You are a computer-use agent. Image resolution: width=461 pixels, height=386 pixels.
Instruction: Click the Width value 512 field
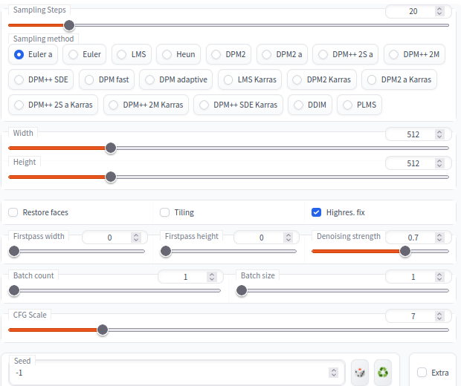click(418, 134)
